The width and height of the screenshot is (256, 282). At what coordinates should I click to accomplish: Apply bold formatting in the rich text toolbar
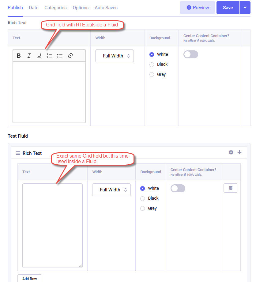pyautogui.click(x=18, y=56)
